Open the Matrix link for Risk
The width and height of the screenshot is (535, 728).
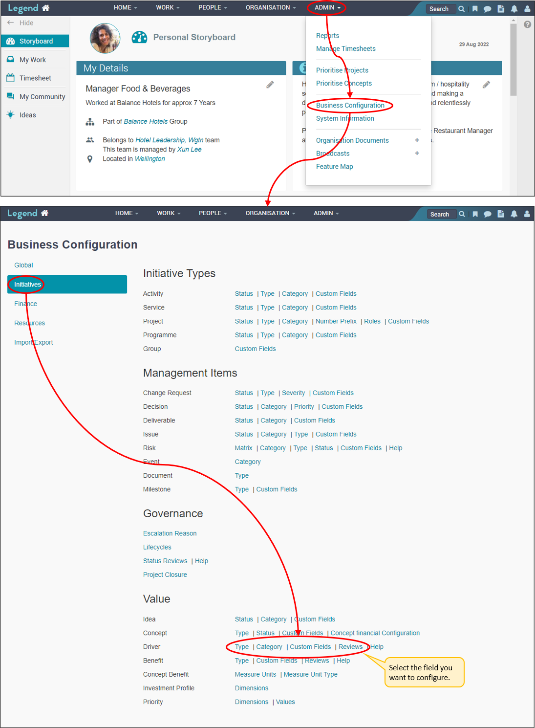point(243,448)
